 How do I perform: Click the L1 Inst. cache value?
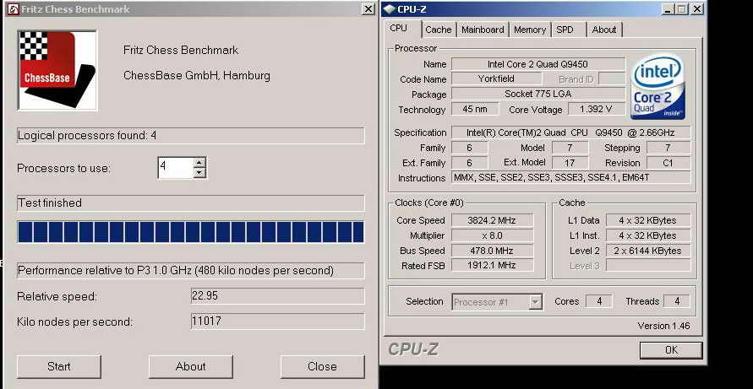648,235
